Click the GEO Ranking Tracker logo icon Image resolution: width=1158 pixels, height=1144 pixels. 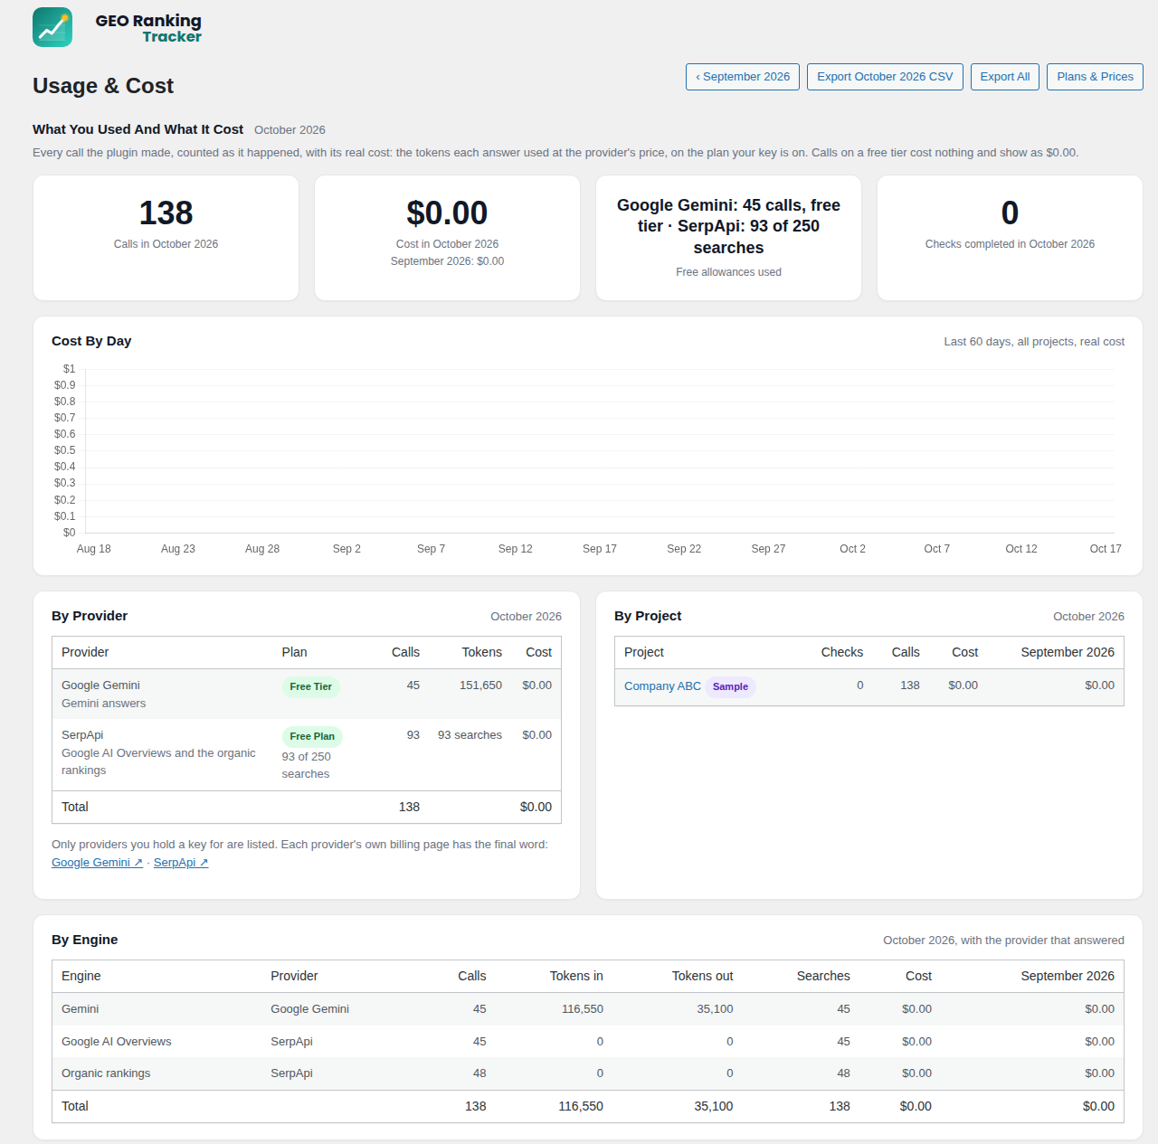[52, 27]
